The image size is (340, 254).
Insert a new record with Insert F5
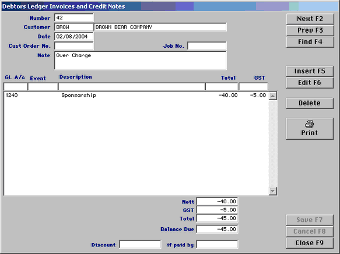(x=310, y=71)
